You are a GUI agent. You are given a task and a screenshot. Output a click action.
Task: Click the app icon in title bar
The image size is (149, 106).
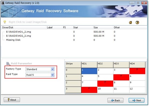tap(3, 3)
